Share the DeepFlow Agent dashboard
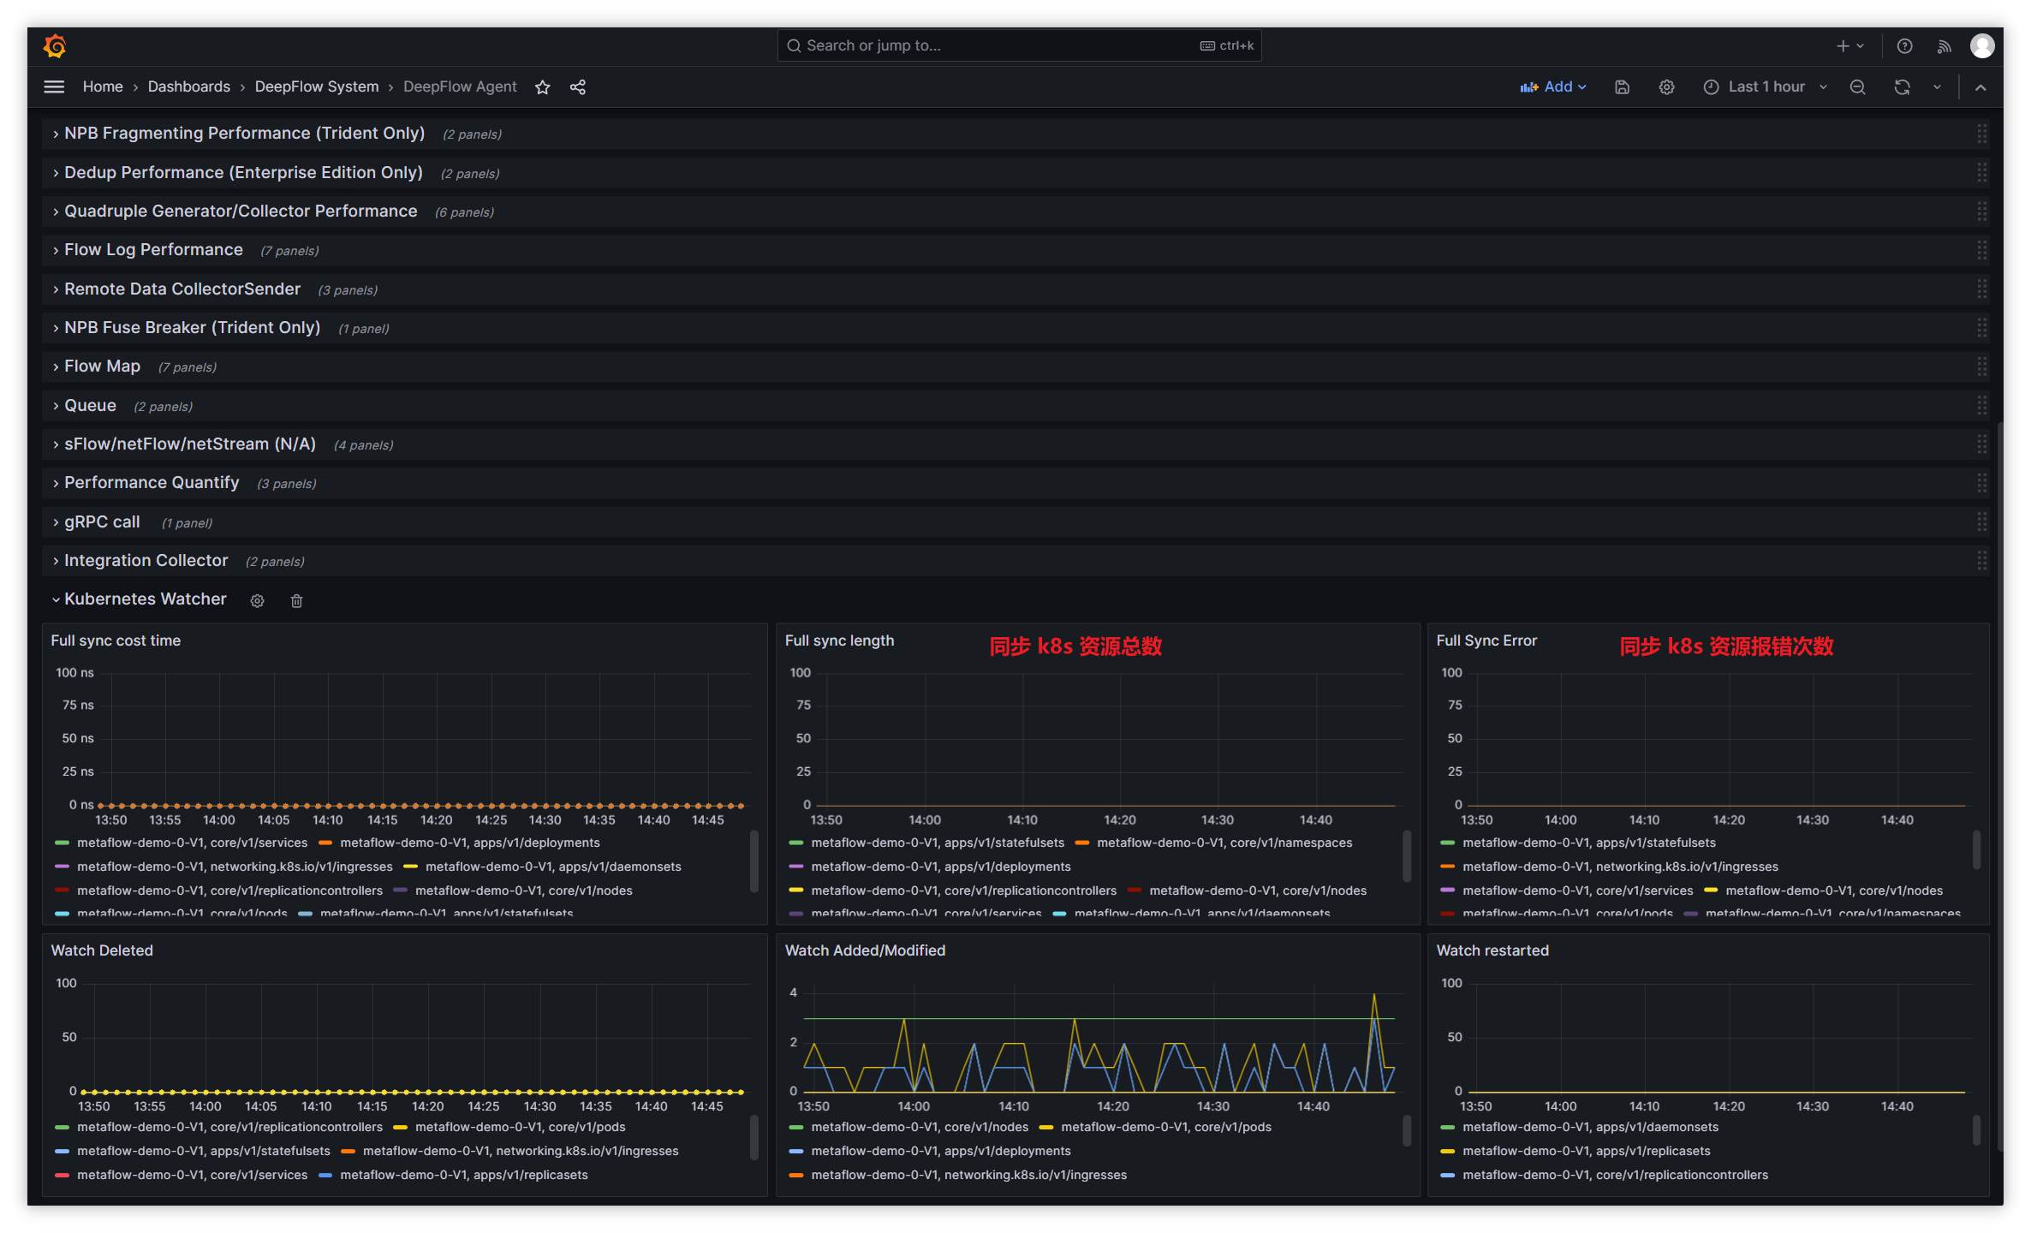This screenshot has height=1233, width=2031. 578,86
